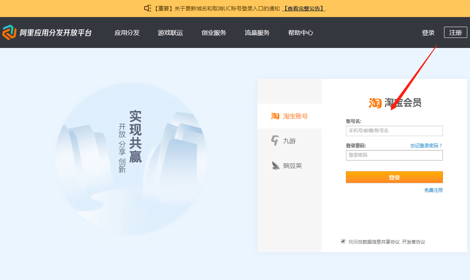This screenshot has height=280, width=470.
Task: Open the 数据信息共享协议 link
Action: [381, 242]
